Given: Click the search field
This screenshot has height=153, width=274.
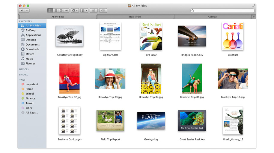Looking at the screenshot, I should coord(222,10).
